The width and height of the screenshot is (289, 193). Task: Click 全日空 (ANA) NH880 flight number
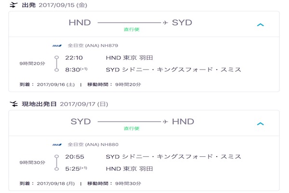[x=93, y=144]
